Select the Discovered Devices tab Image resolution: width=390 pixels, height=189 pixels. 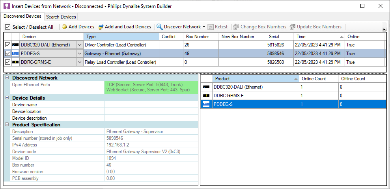[x=22, y=17]
